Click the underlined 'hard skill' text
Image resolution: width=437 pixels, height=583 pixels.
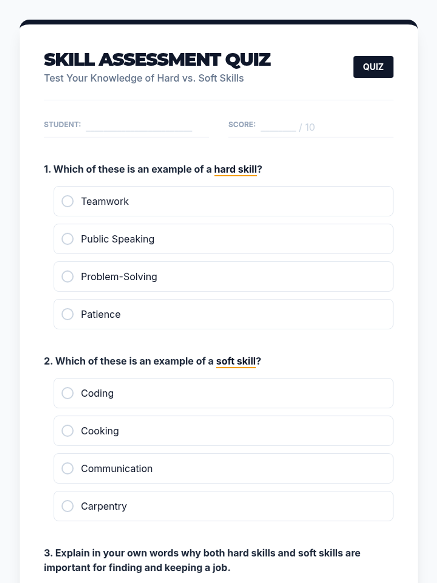235,169
